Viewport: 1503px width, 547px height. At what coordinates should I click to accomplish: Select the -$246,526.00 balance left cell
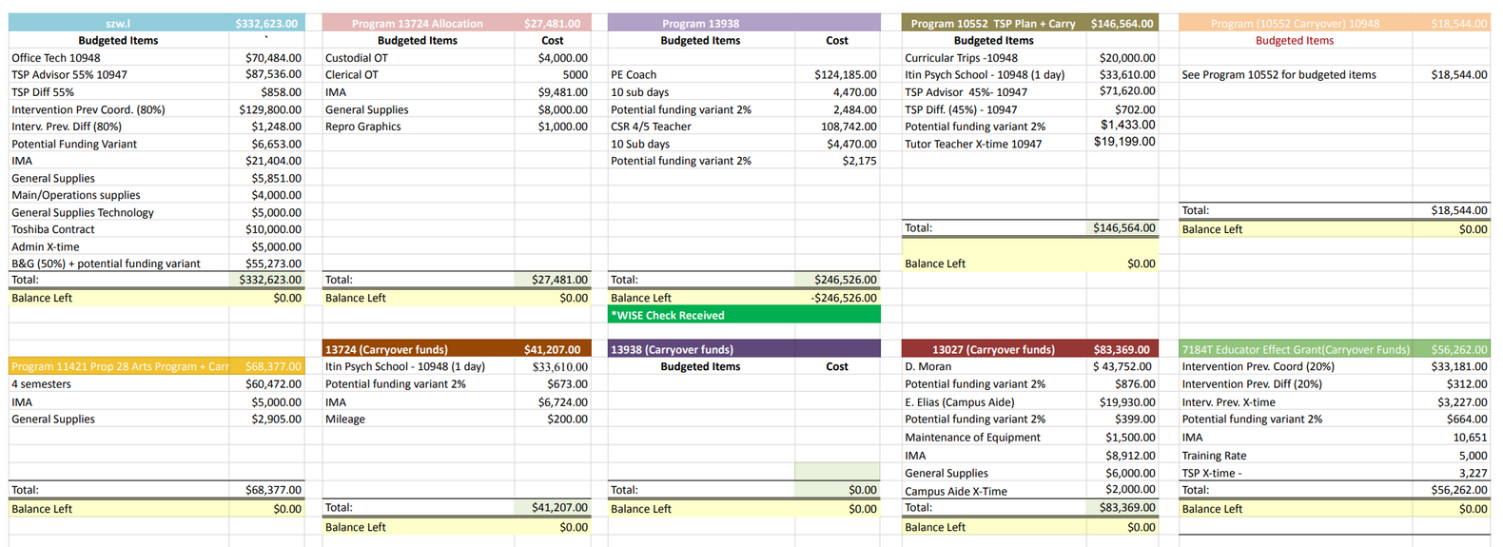pyautogui.click(x=837, y=298)
